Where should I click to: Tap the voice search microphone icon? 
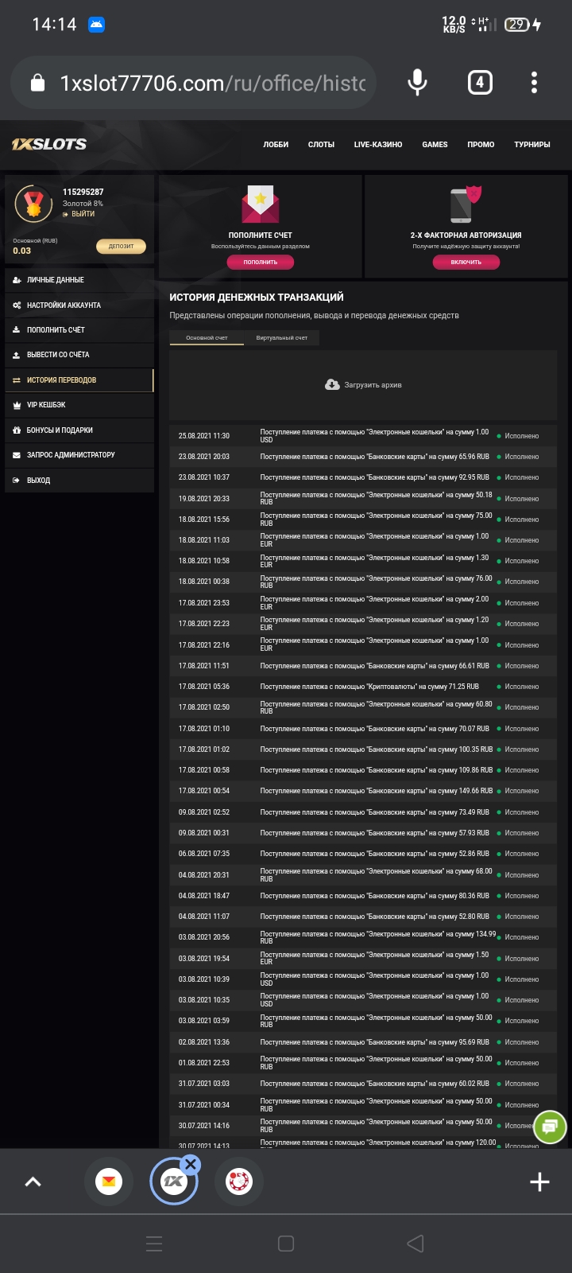click(417, 82)
